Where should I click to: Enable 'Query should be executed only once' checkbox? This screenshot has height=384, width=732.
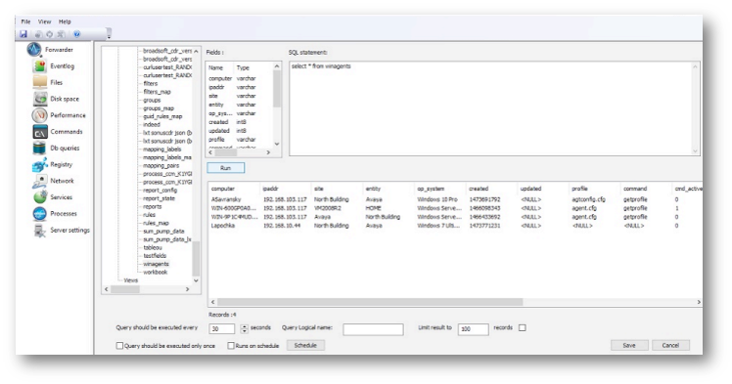pos(119,346)
